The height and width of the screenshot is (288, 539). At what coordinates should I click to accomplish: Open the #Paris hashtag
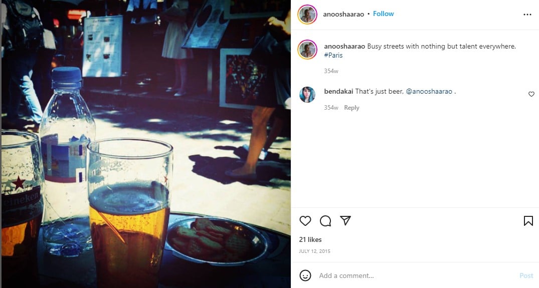coord(333,55)
